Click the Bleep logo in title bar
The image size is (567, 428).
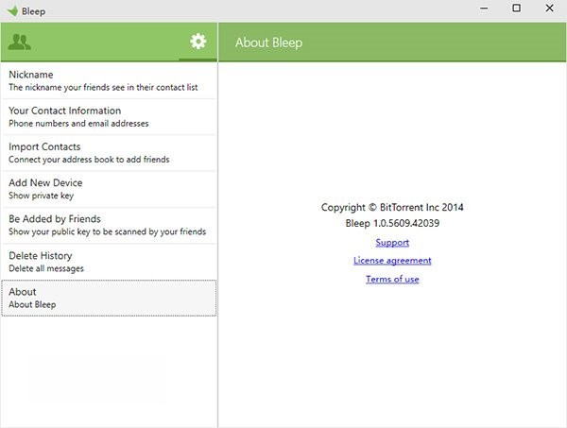tap(12, 10)
